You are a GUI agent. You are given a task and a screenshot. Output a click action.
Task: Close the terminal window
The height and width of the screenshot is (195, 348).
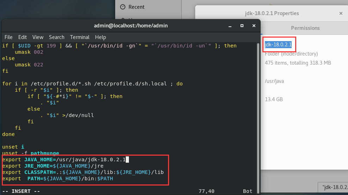[254, 26]
